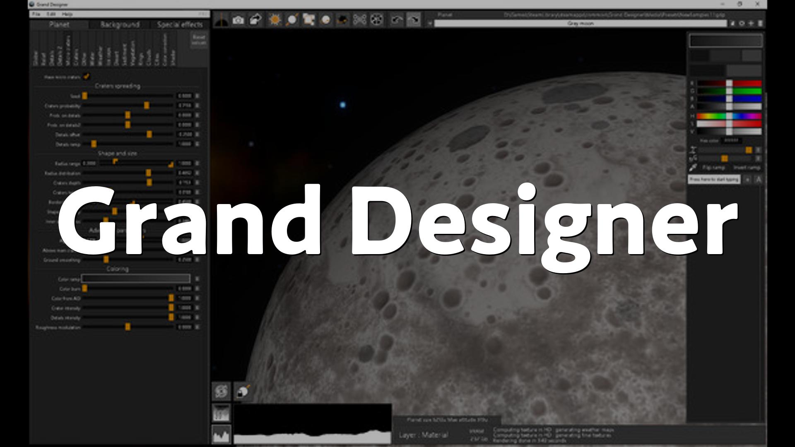The image size is (795, 447).
Task: Click the Press here to start typing field
Action: (714, 180)
